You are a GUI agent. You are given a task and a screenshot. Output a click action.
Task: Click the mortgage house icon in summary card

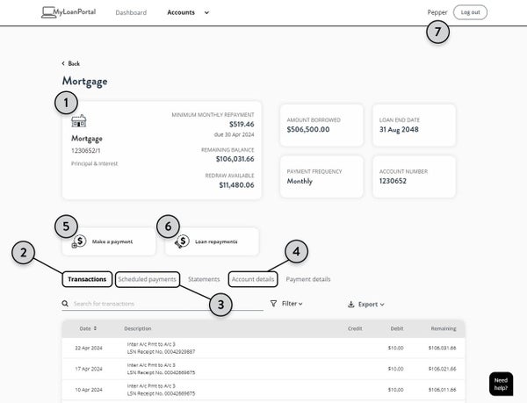click(x=79, y=121)
